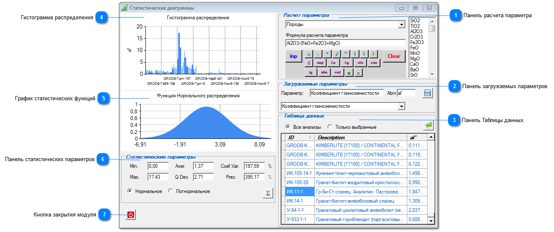The width and height of the screenshot is (554, 232).
Task: Click the sigma calculate statistics button
Action: pyautogui.click(x=267, y=193)
